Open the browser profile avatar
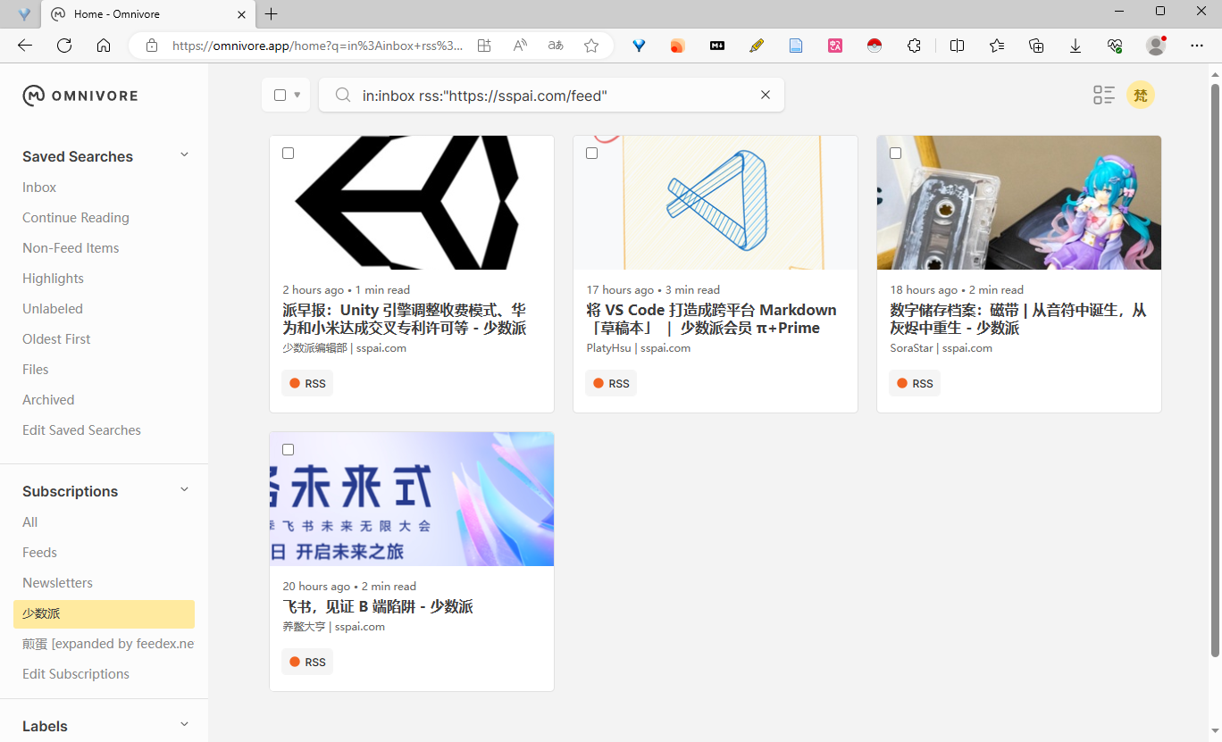This screenshot has height=742, width=1222. (1157, 46)
